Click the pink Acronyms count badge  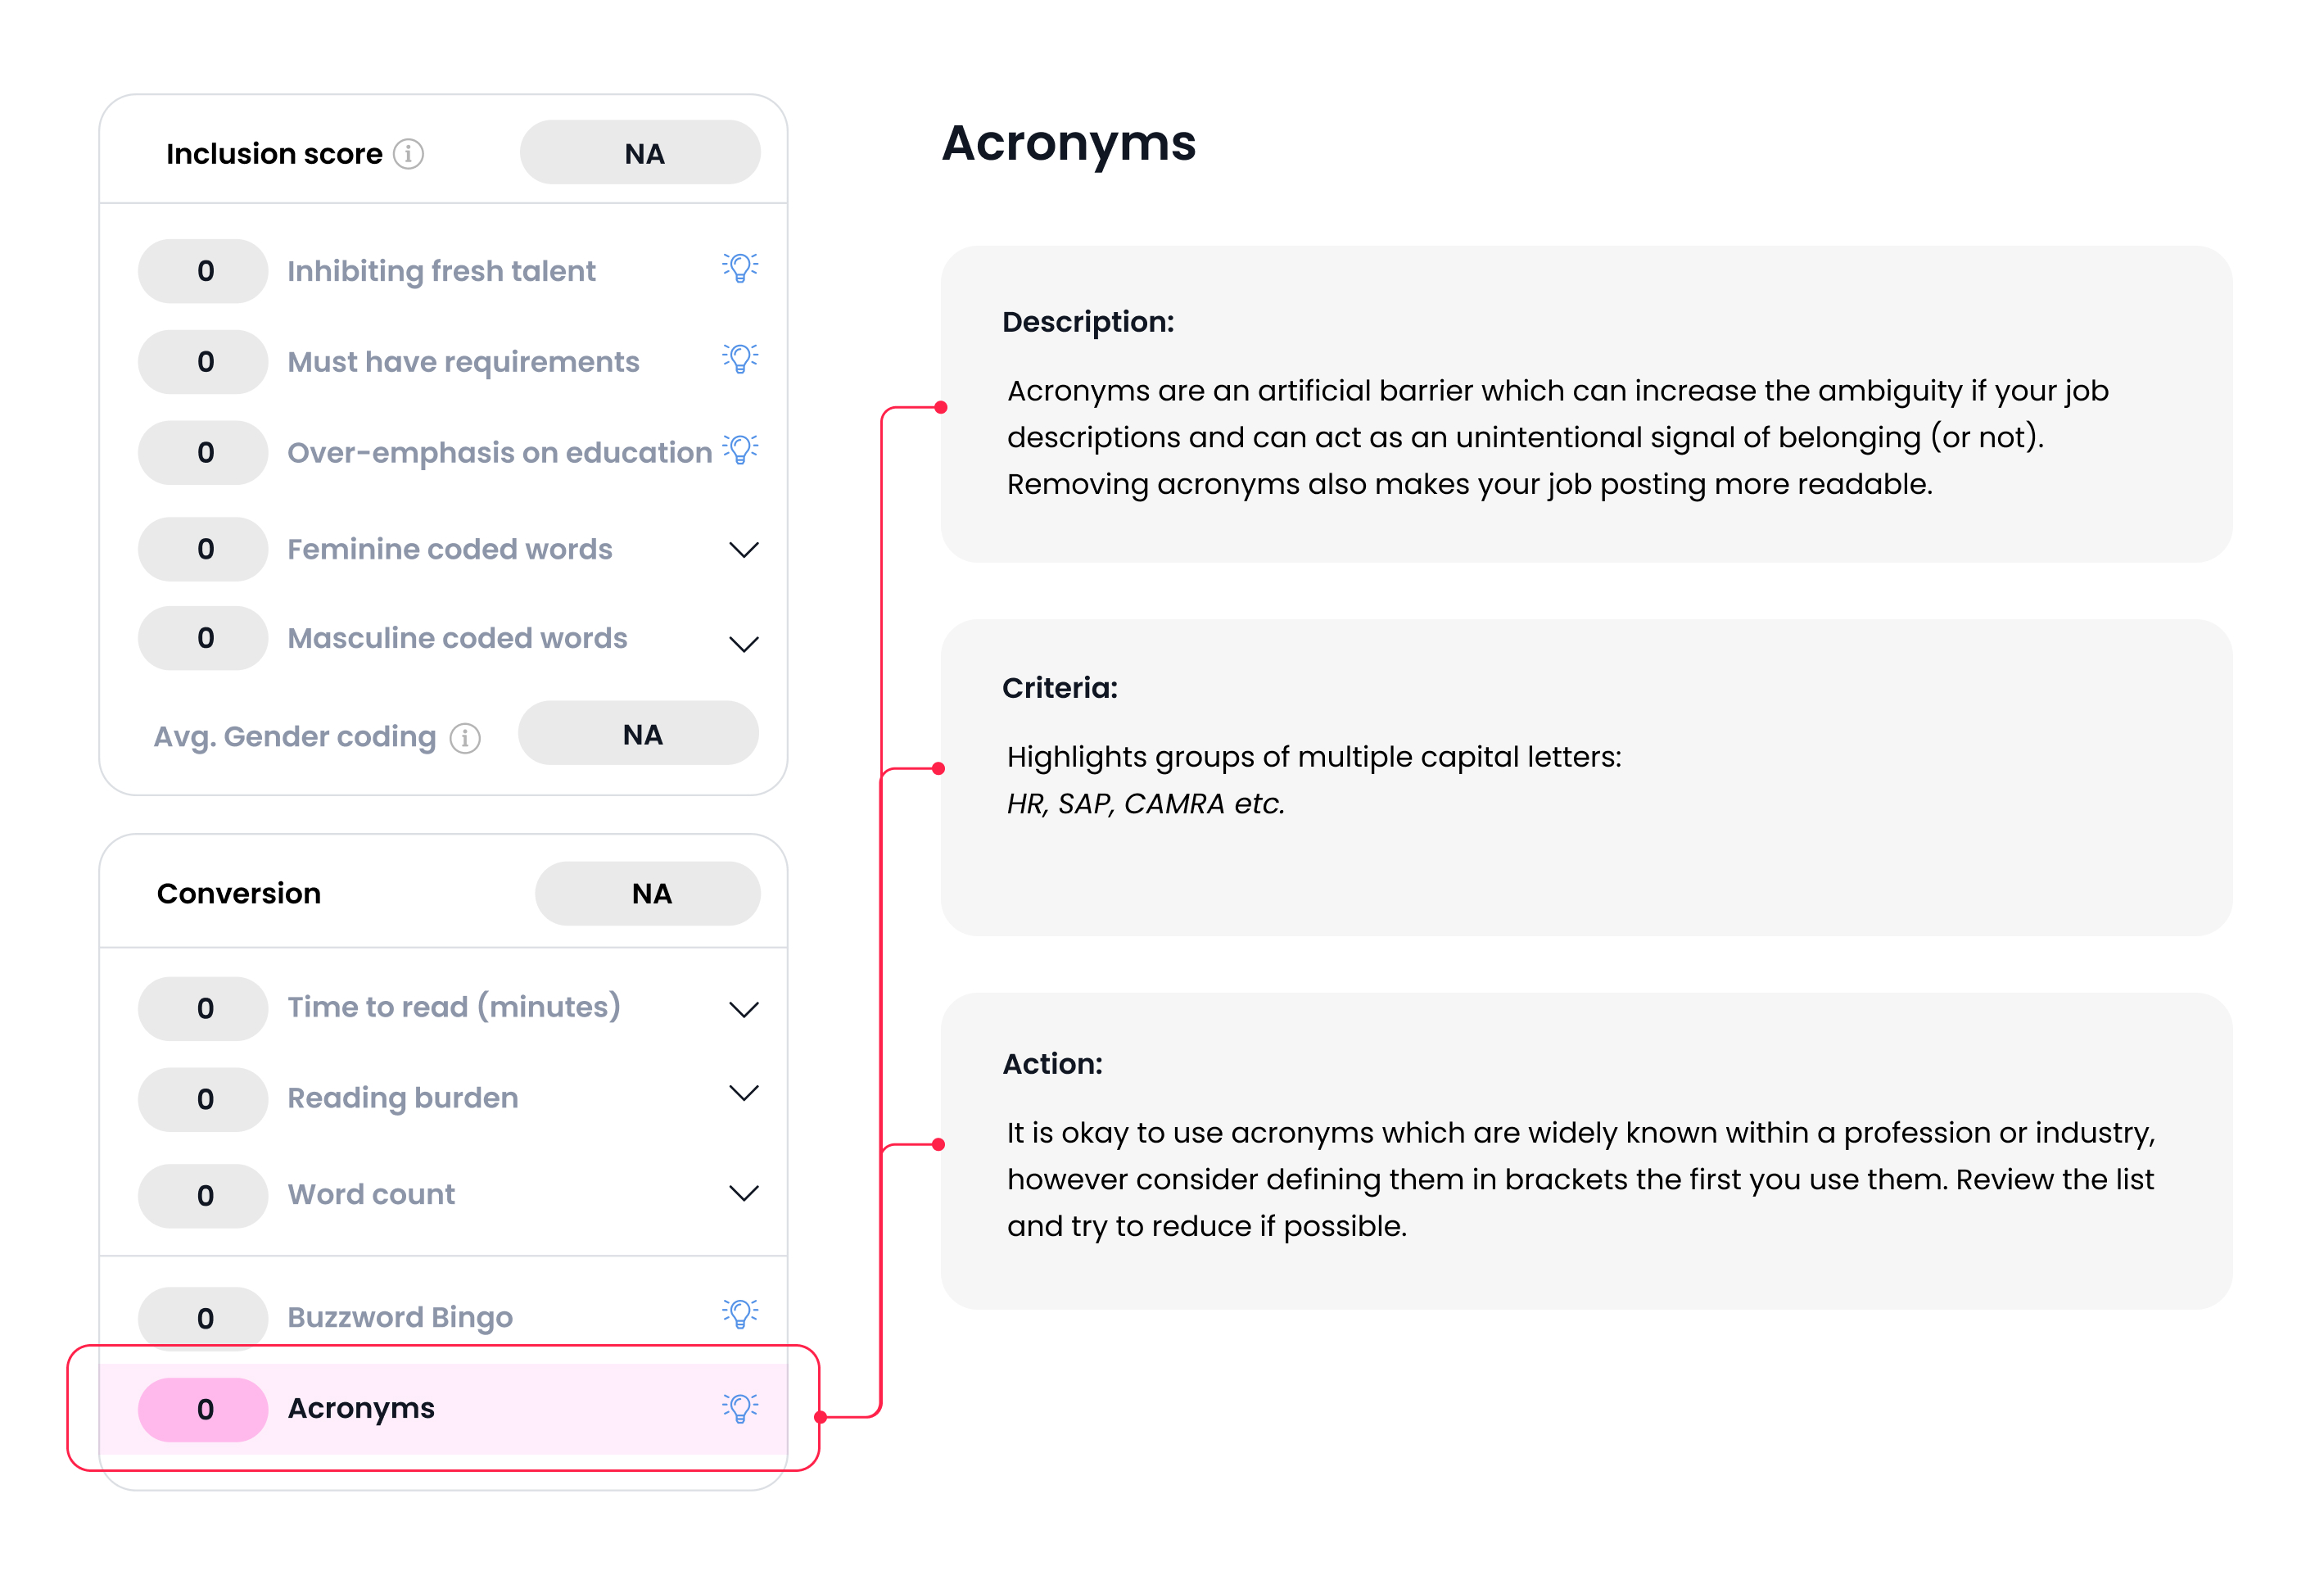(x=204, y=1409)
